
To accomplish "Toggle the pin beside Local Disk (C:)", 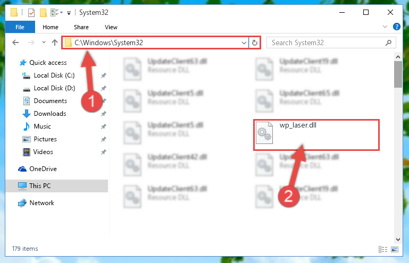I will pos(104,75).
